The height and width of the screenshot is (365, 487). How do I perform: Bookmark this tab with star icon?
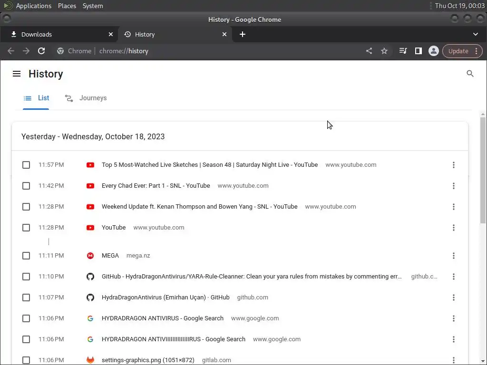click(x=384, y=51)
